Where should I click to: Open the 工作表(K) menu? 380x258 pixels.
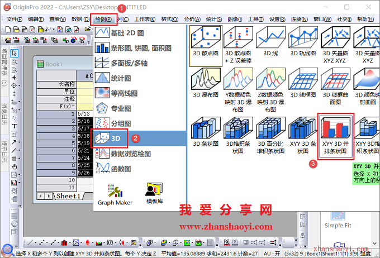pos(145,19)
